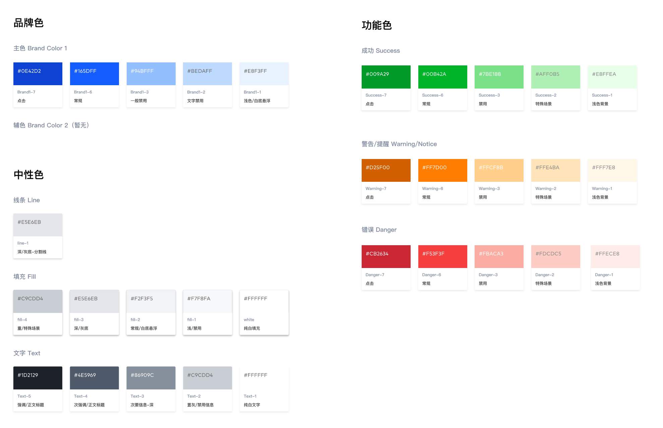Image resolution: width=663 pixels, height=428 pixels.
Task: Click the 纯白文字 label
Action: pyautogui.click(x=252, y=405)
